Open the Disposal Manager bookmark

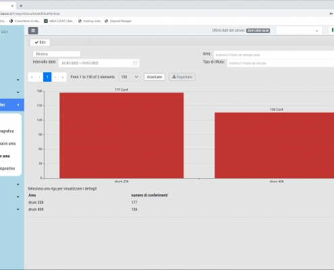coord(118,21)
